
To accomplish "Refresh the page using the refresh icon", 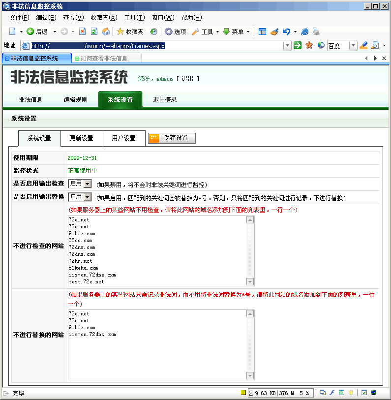I will 94,31.
